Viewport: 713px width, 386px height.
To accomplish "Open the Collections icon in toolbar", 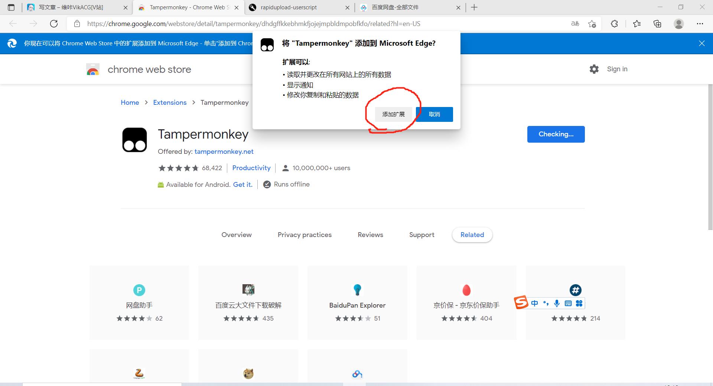I will click(657, 24).
